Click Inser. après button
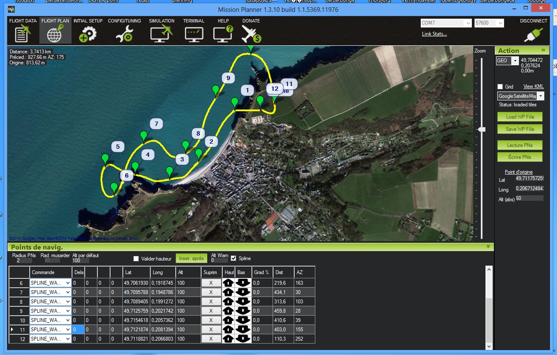 point(191,258)
